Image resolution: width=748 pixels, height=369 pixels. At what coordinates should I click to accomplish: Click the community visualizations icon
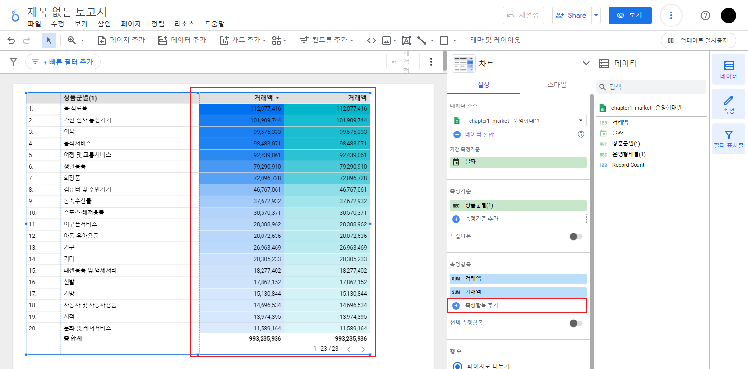coord(276,40)
